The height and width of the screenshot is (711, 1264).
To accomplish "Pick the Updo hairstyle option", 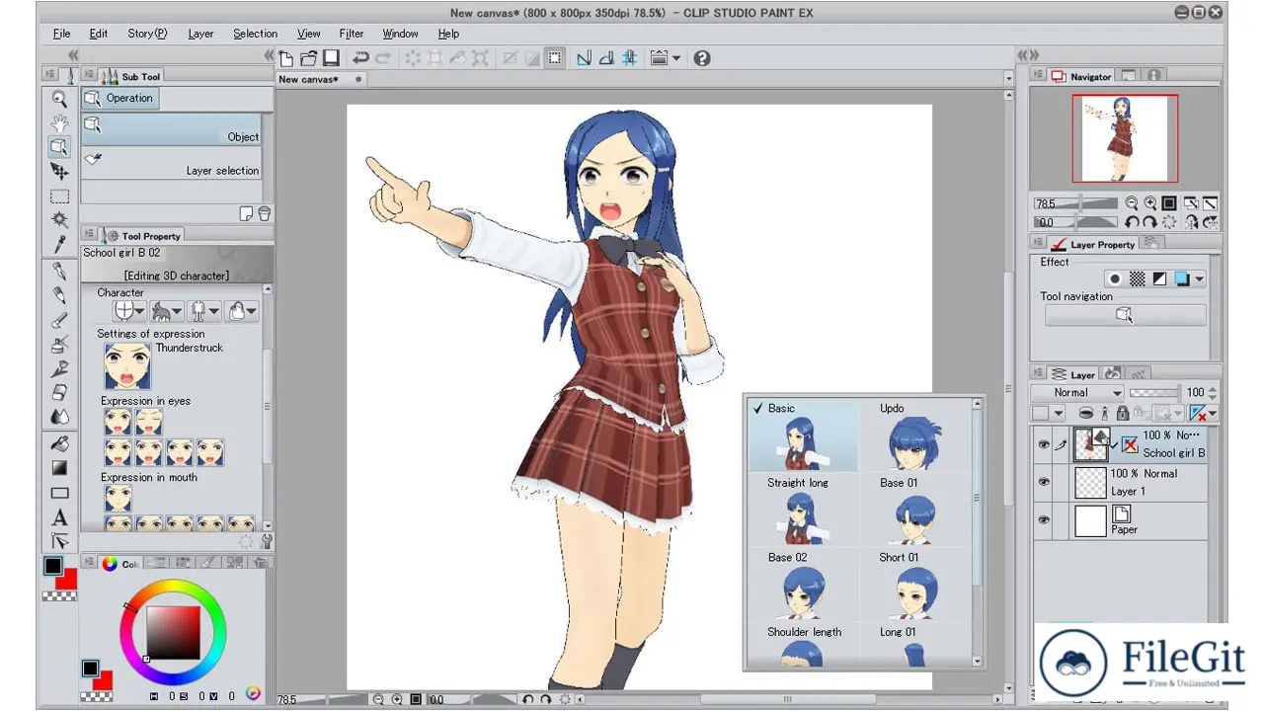I will (x=915, y=435).
